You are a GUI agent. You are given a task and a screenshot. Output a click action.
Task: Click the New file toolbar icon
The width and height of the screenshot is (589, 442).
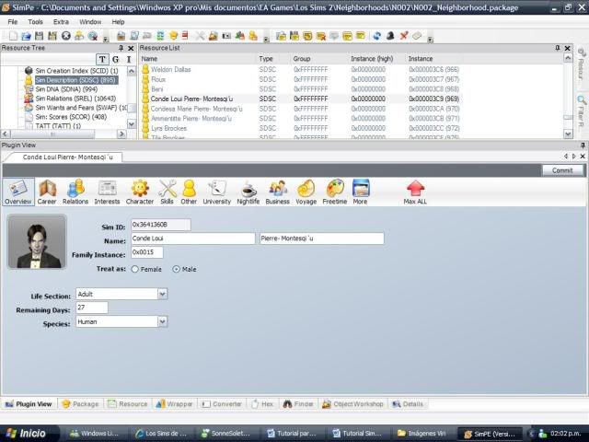(x=13, y=36)
